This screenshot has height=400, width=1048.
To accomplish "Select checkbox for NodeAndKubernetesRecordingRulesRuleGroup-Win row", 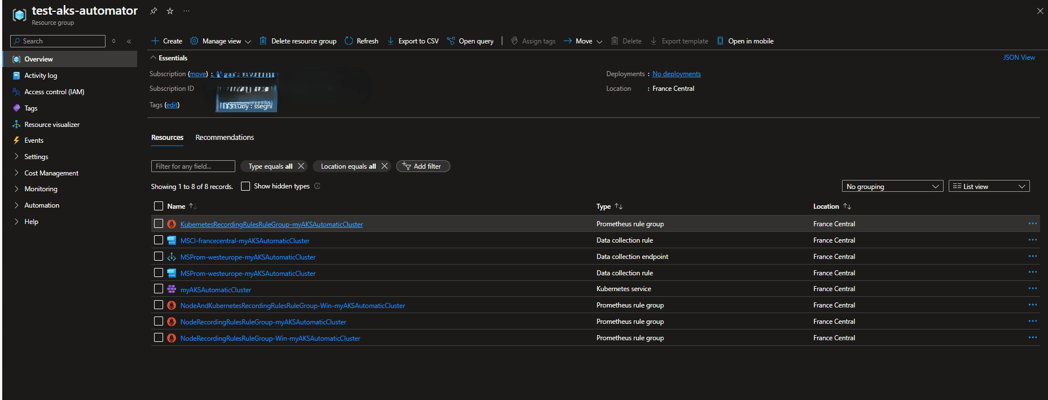I will (159, 305).
